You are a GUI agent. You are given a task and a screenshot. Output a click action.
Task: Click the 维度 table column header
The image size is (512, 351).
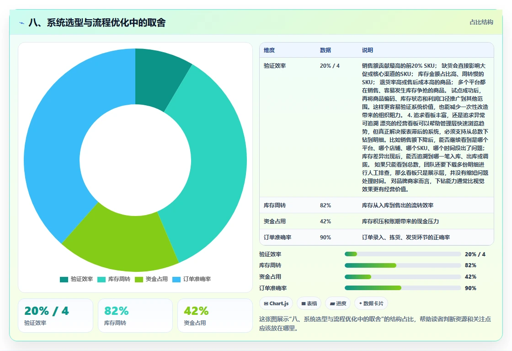tap(269, 50)
